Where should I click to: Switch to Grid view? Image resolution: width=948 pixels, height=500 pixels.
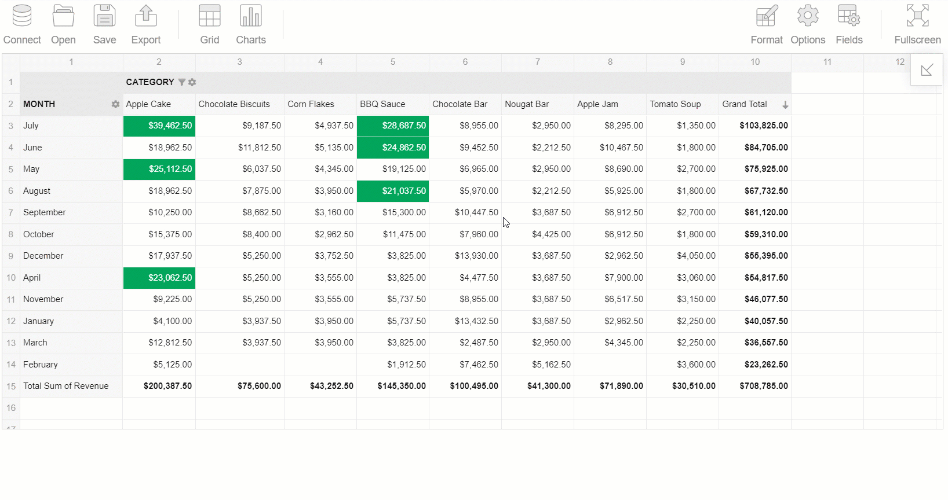(210, 25)
